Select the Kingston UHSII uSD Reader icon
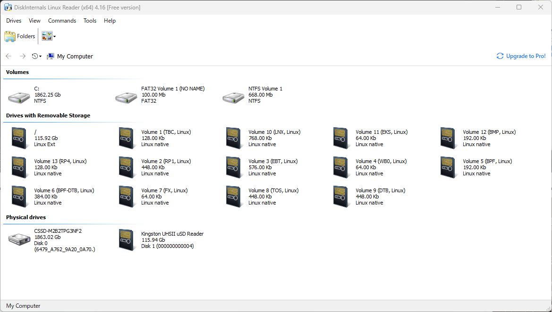 pos(127,239)
